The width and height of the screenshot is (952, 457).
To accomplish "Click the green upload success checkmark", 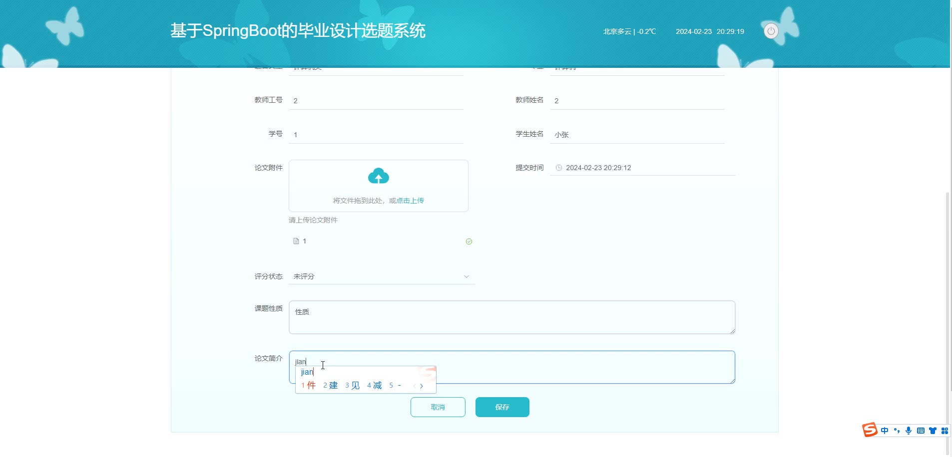I will [469, 241].
